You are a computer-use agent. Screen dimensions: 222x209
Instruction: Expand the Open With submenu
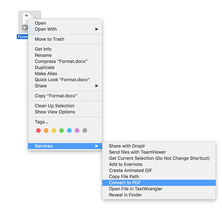point(65,29)
